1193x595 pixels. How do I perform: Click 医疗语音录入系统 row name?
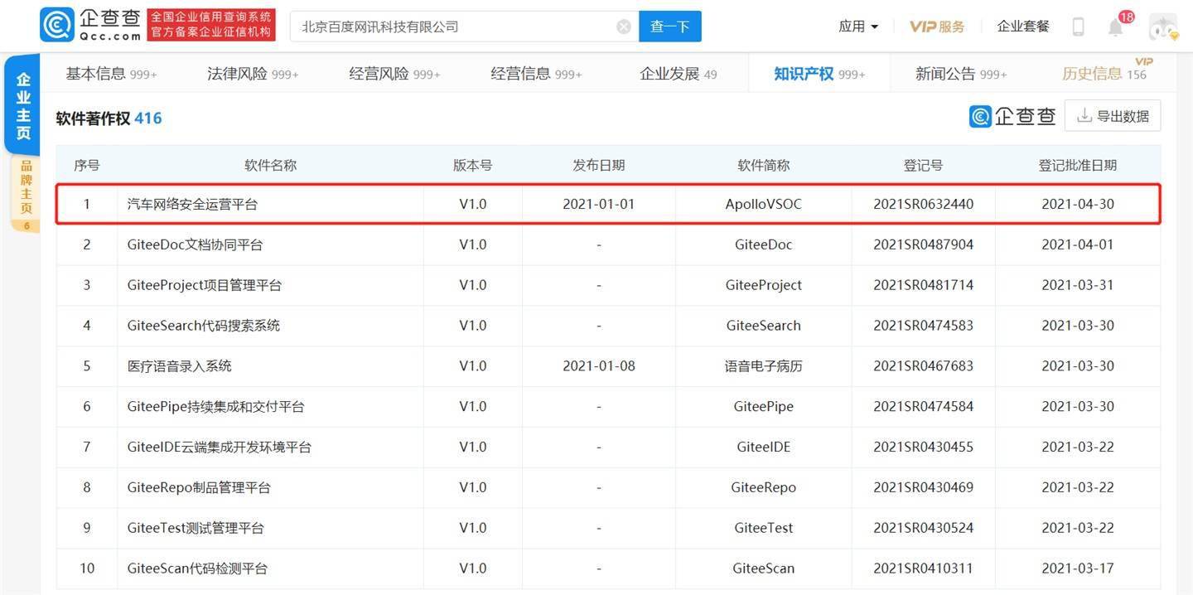(179, 365)
